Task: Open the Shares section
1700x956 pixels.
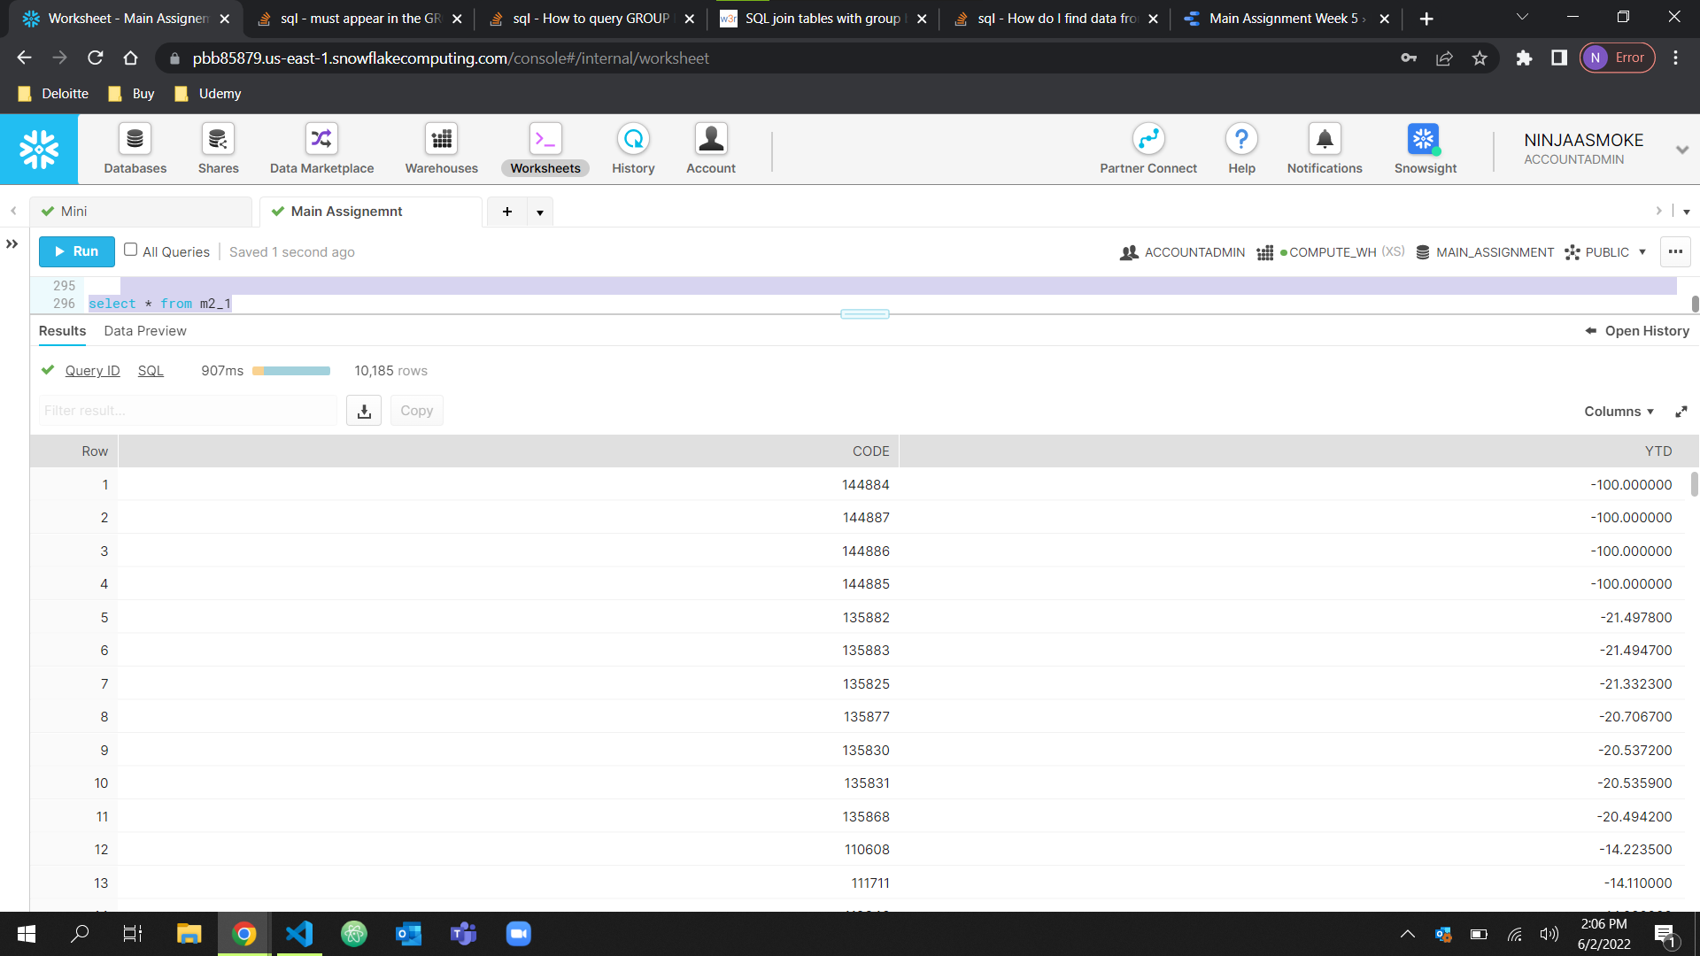Action: (218, 149)
